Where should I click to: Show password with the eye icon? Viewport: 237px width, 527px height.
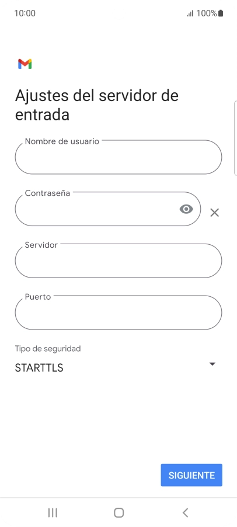click(186, 209)
